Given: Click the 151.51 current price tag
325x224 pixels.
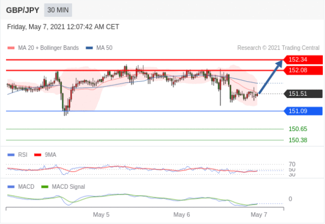Looking at the screenshot, I should tap(303, 94).
